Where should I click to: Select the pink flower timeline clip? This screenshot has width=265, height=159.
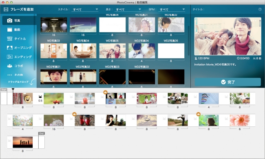pyautogui.click(x=240, y=120)
